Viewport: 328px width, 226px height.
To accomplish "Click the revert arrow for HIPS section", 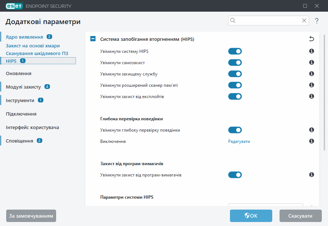I will pos(311,39).
